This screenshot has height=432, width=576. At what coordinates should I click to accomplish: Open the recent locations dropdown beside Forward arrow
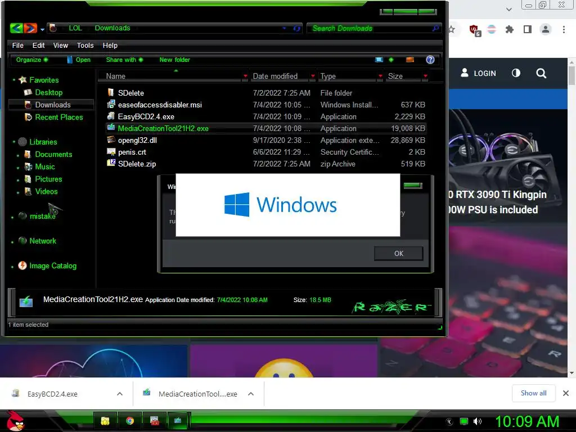point(42,29)
